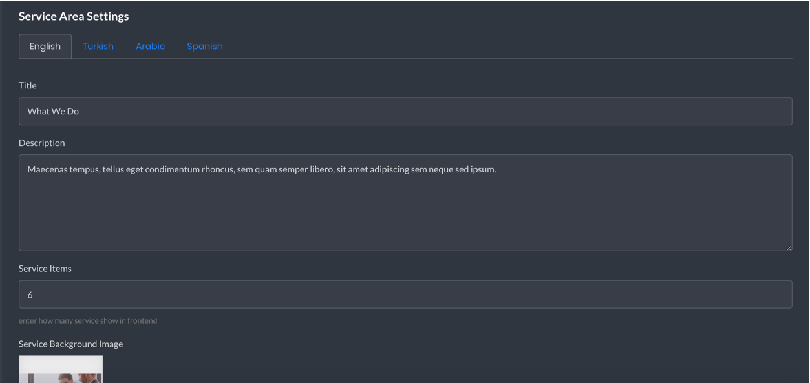Screen dimensions: 810x383
Task: Click the Service Background Image label
Action: [71, 344]
